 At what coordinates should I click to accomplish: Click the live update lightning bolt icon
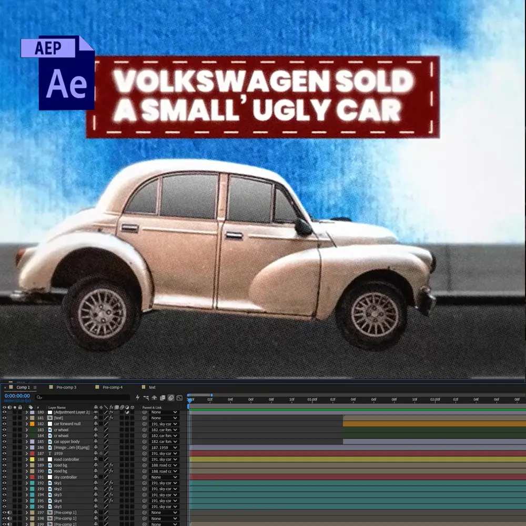(x=137, y=398)
